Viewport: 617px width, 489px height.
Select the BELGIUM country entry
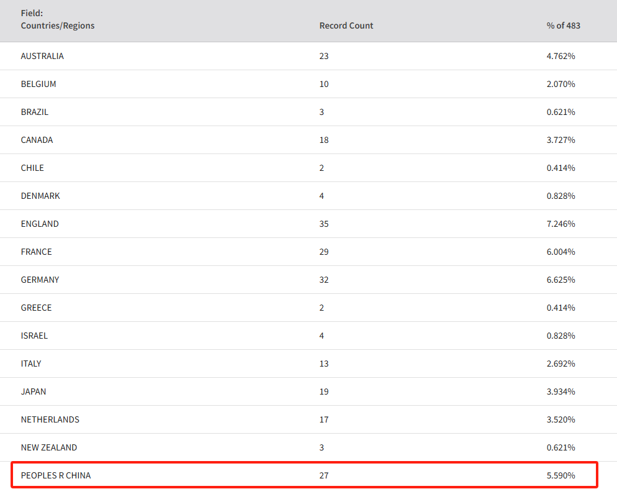(x=38, y=84)
